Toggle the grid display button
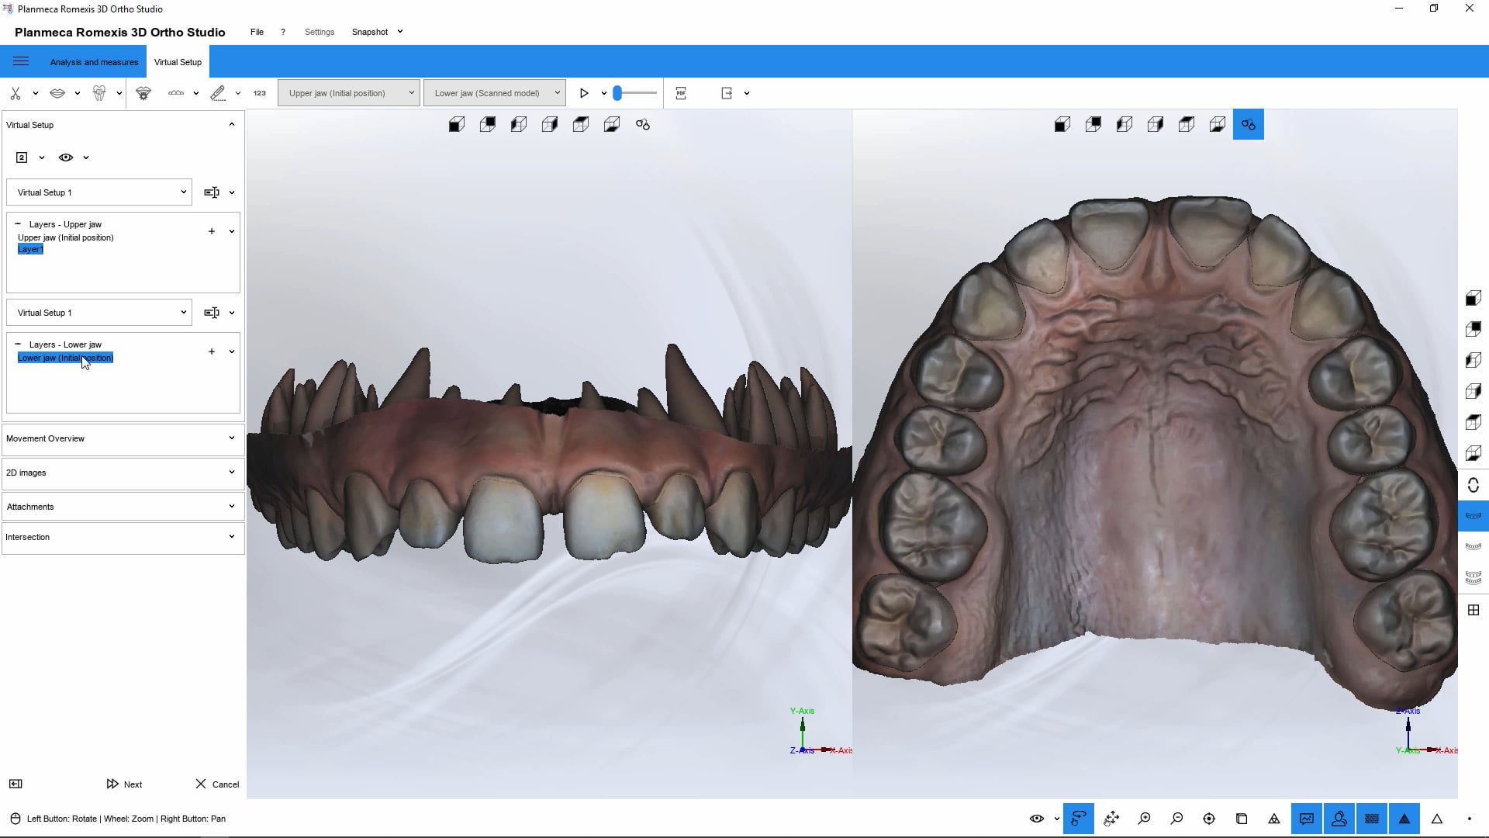 tap(1370, 819)
